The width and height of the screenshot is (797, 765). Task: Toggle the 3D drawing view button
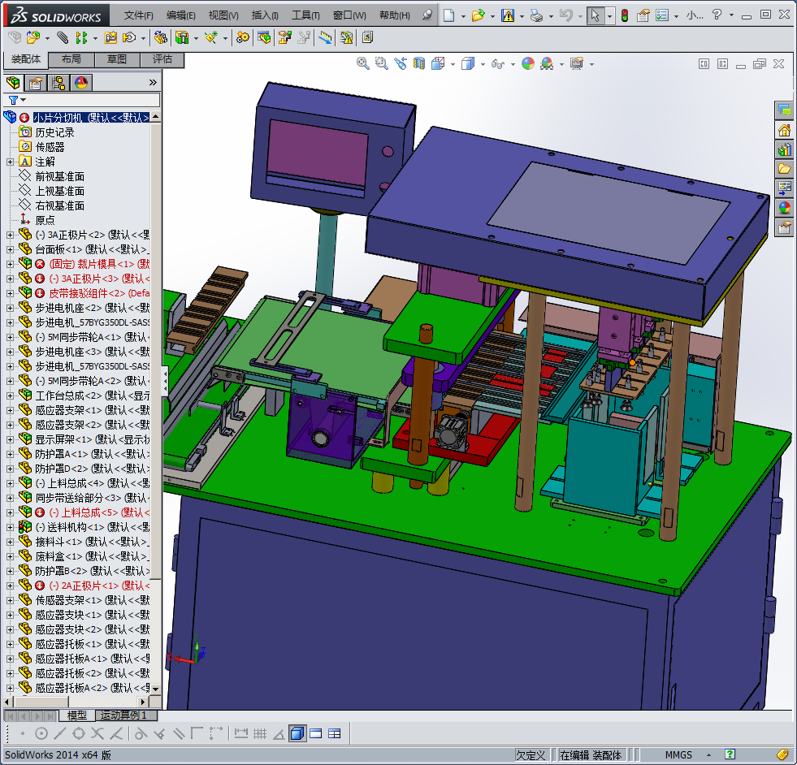pyautogui.click(x=297, y=733)
